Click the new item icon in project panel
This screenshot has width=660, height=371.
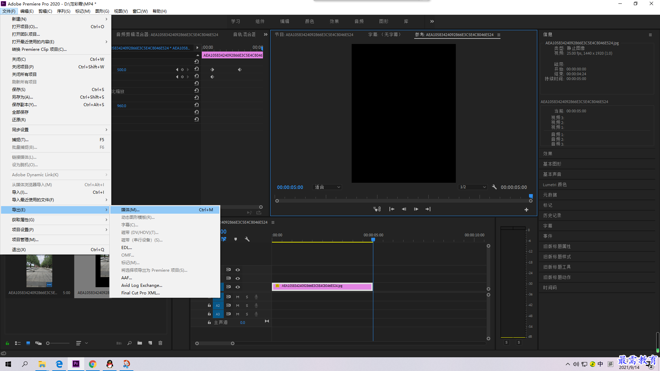[150, 343]
